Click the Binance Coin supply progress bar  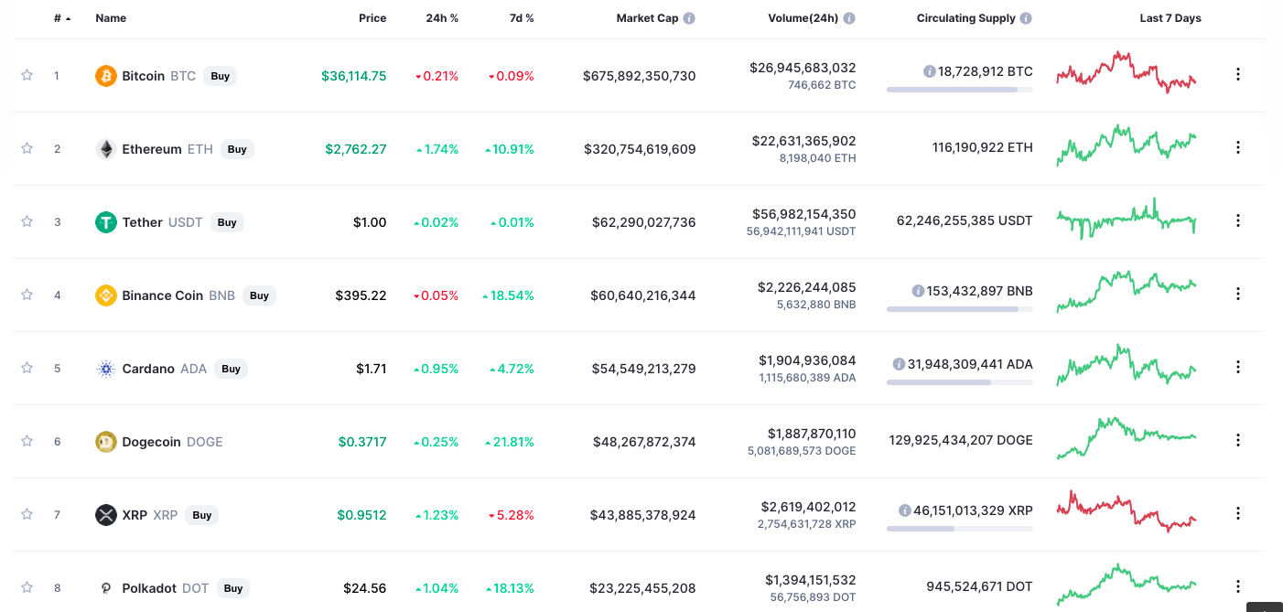[960, 309]
